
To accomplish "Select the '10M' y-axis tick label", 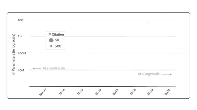I will tap(21, 70).
